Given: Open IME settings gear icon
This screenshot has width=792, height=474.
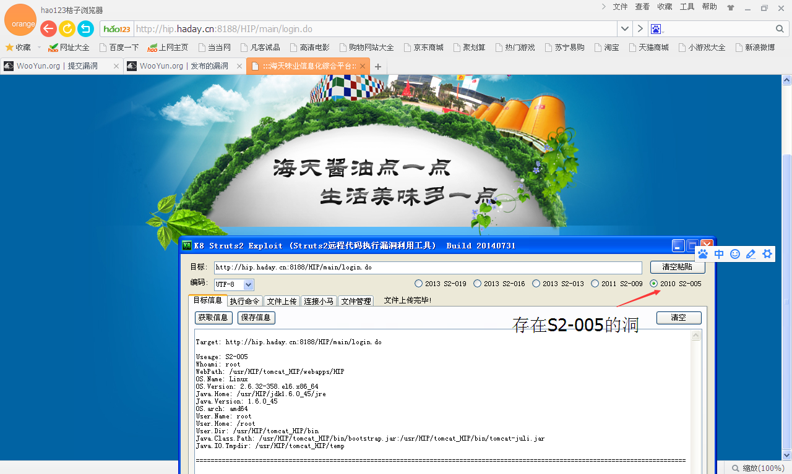Looking at the screenshot, I should pos(767,254).
